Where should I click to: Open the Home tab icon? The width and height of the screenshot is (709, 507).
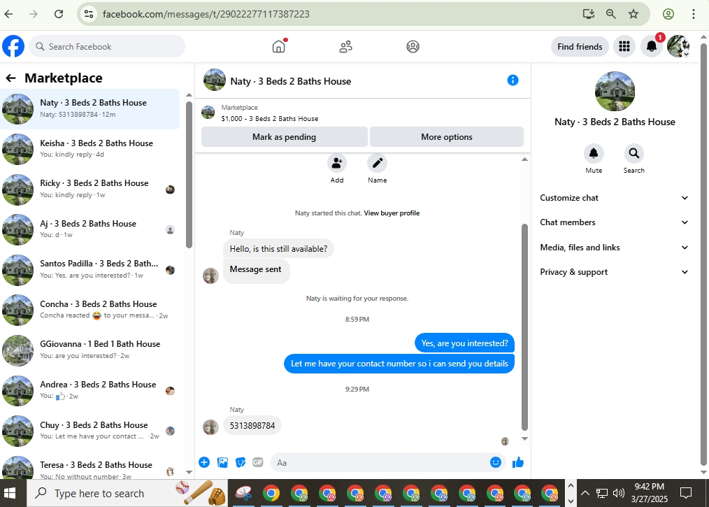[x=279, y=46]
